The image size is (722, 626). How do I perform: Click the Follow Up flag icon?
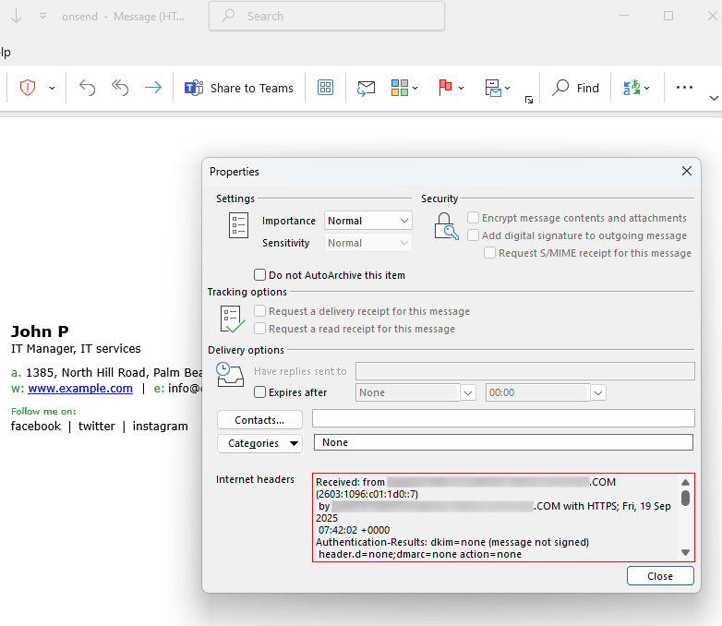click(445, 88)
